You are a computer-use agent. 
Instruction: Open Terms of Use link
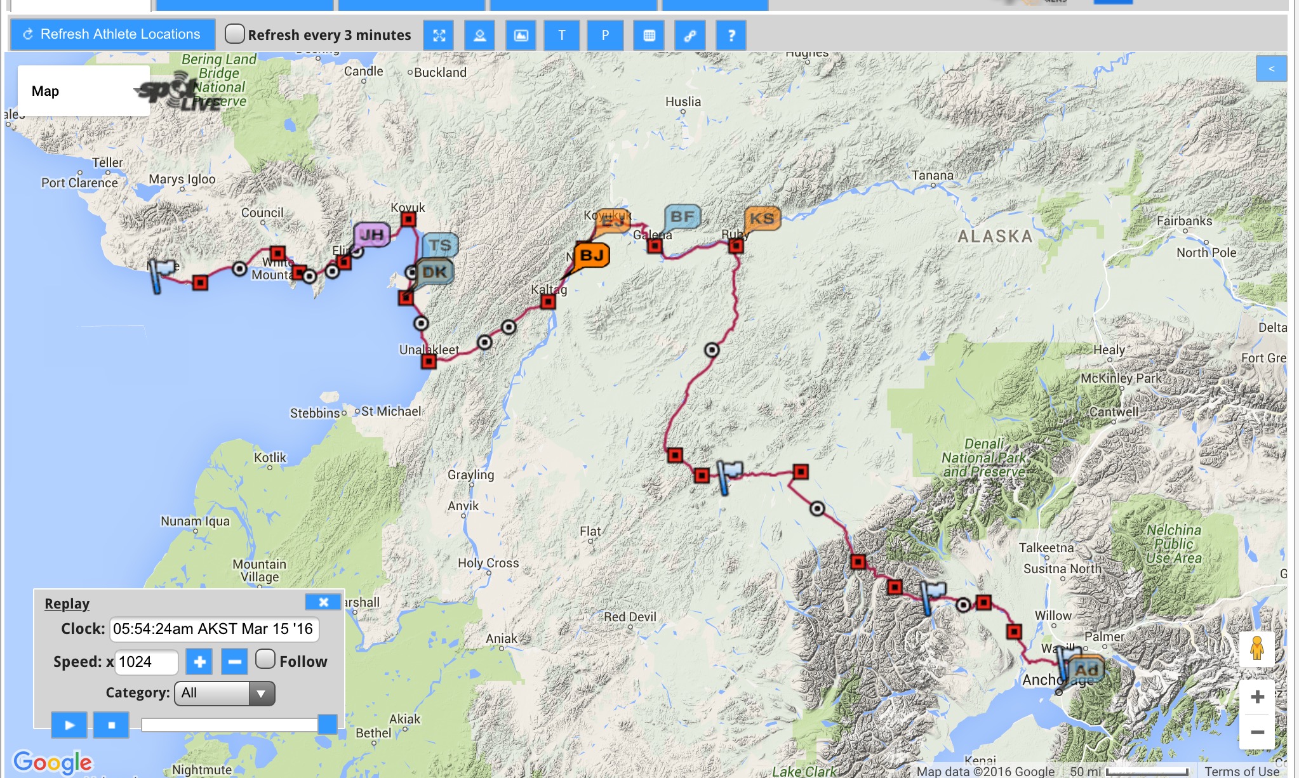point(1241,771)
